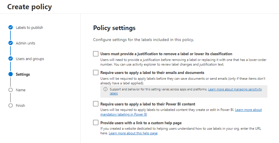279x143 pixels.
Task: Select the Settings step label
Action: [x=23, y=74]
